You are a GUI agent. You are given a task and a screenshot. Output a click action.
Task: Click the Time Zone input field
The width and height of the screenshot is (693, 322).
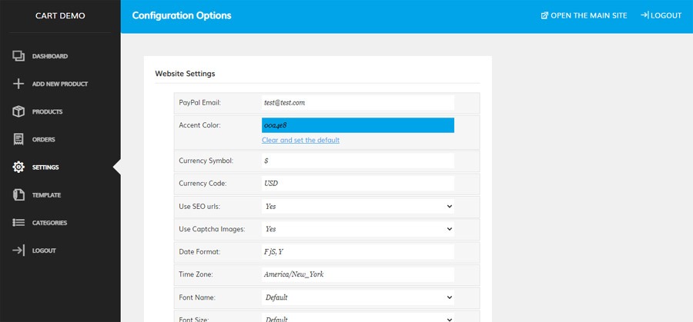click(357, 274)
